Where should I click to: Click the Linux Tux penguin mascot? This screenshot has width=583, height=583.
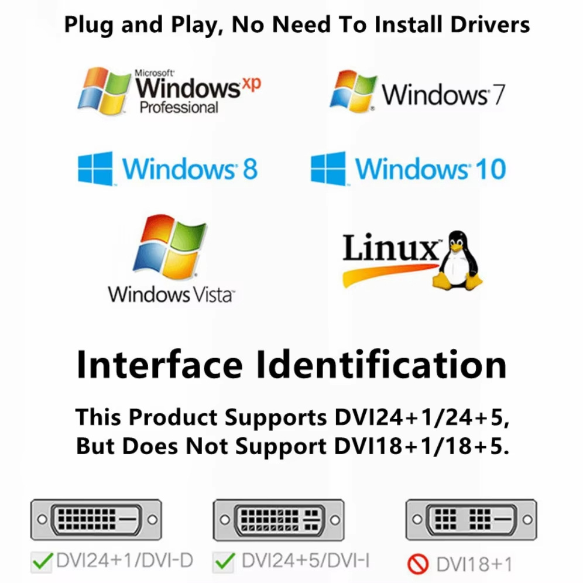coord(458,260)
